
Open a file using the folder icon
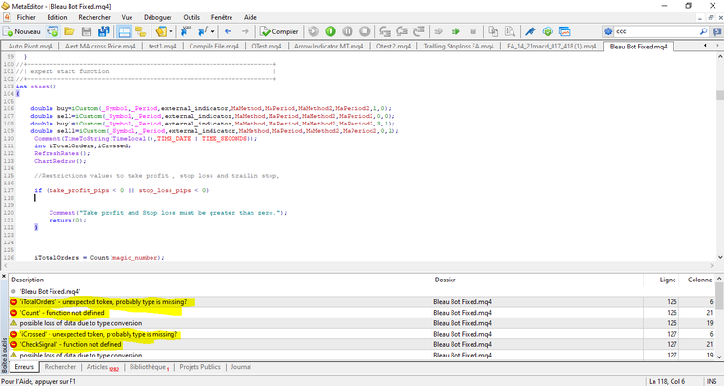[70, 31]
